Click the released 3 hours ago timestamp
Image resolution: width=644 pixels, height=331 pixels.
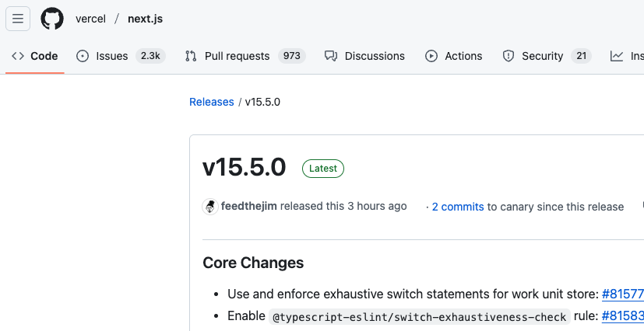[377, 206]
